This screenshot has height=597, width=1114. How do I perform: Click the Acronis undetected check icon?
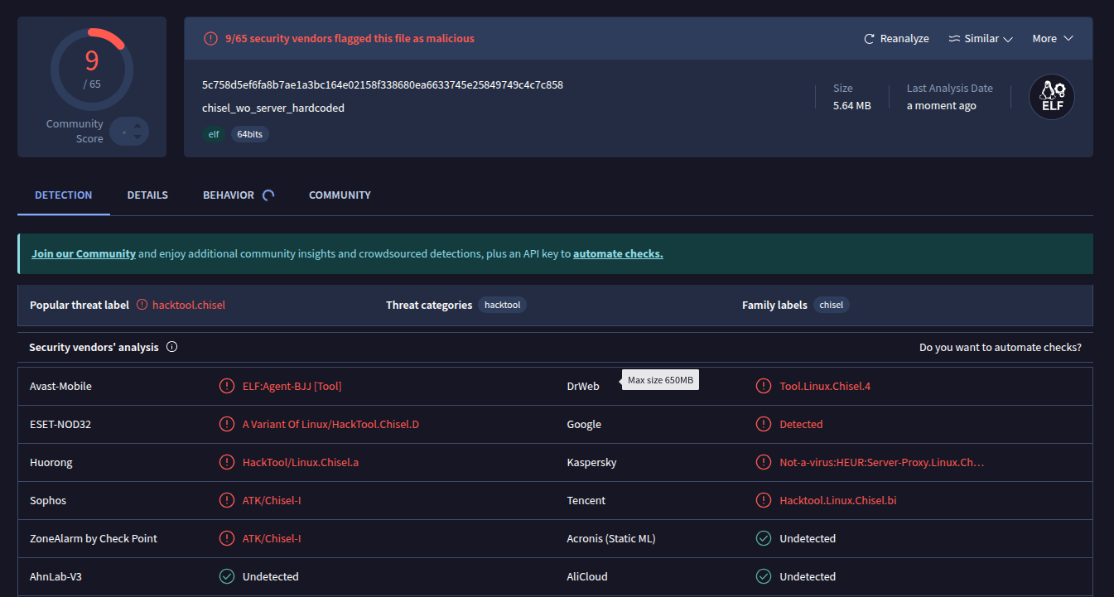[x=764, y=538]
